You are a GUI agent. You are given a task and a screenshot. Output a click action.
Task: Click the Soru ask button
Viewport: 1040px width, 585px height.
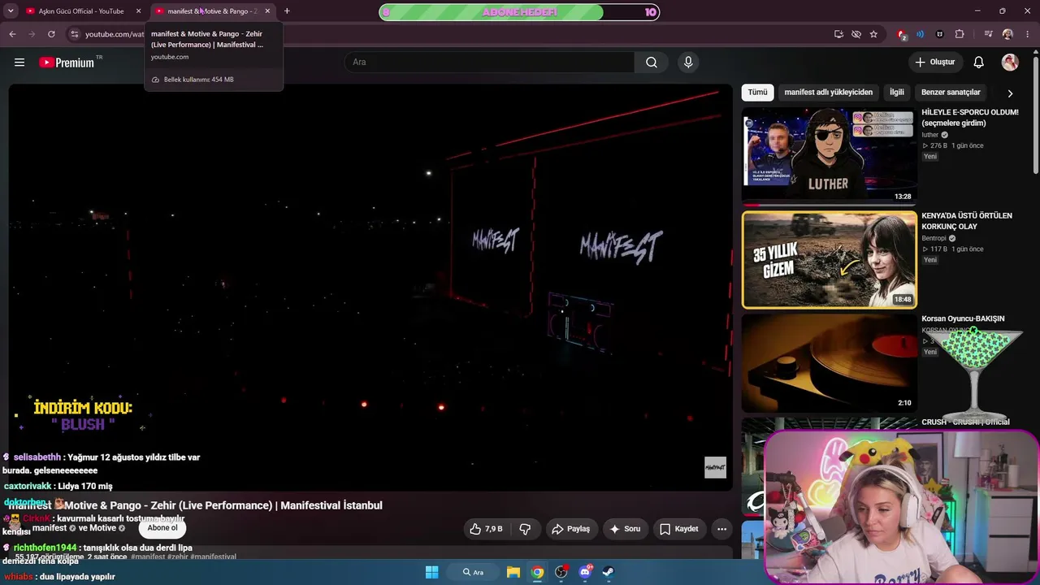(x=624, y=529)
